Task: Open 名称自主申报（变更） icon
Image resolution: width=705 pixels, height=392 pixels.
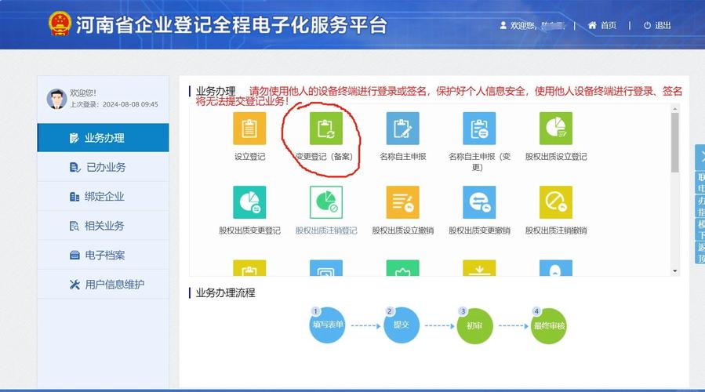Action: 479,129
